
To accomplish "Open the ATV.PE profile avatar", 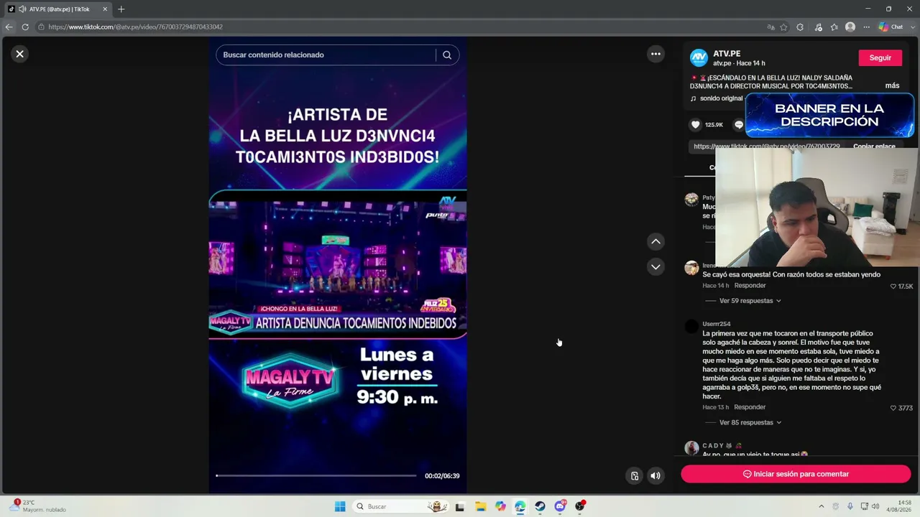I will pyautogui.click(x=699, y=58).
